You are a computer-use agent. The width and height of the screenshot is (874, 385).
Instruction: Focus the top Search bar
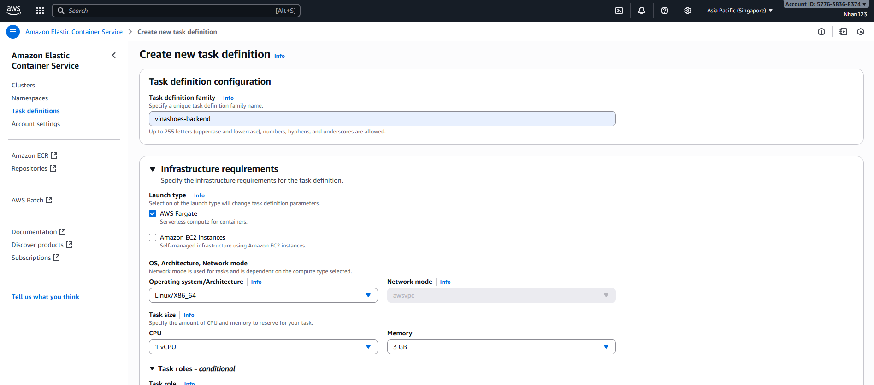point(176,11)
